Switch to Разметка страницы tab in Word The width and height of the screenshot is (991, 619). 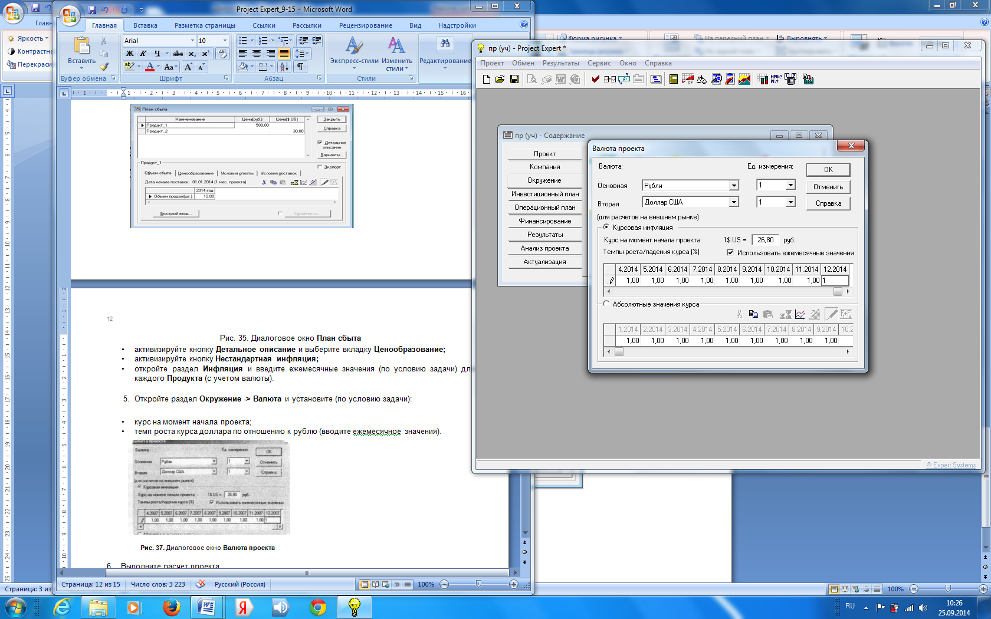pos(205,25)
